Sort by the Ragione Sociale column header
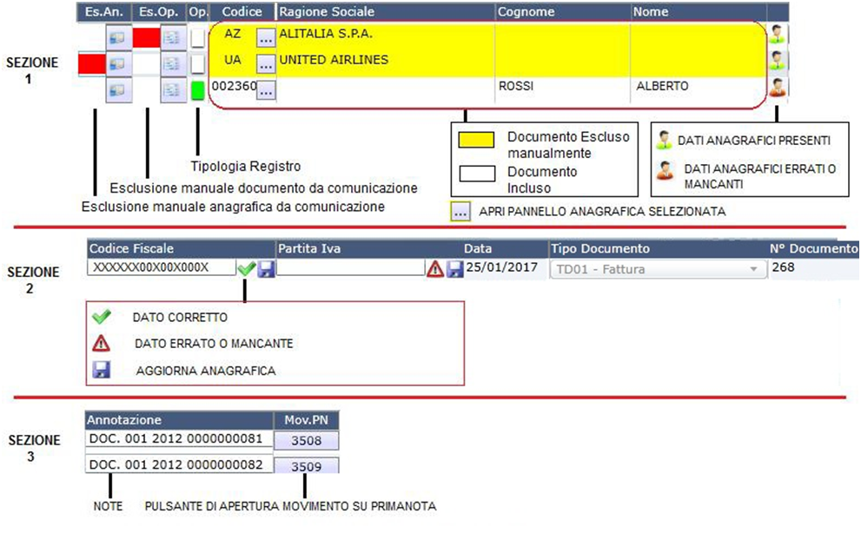Screen dimensions: 861x546 [386, 11]
